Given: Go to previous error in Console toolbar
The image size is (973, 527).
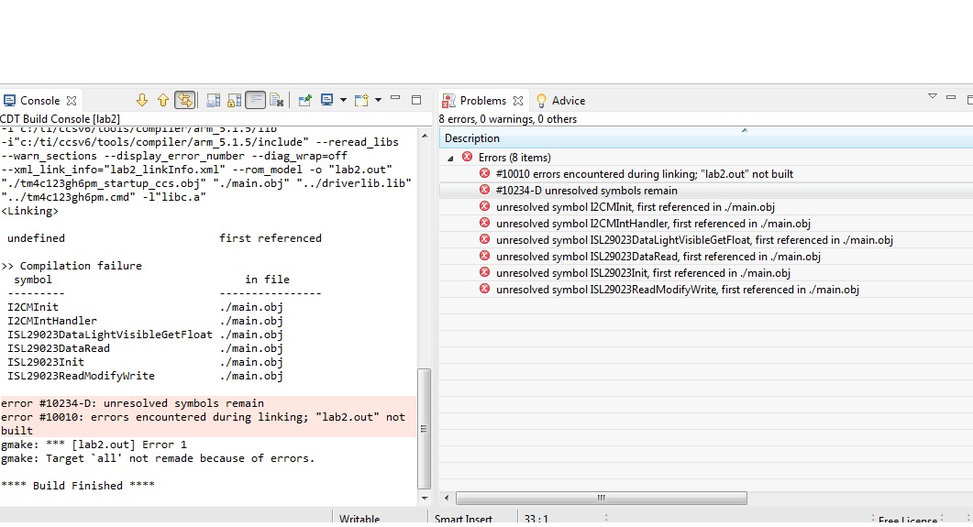Looking at the screenshot, I should (163, 101).
